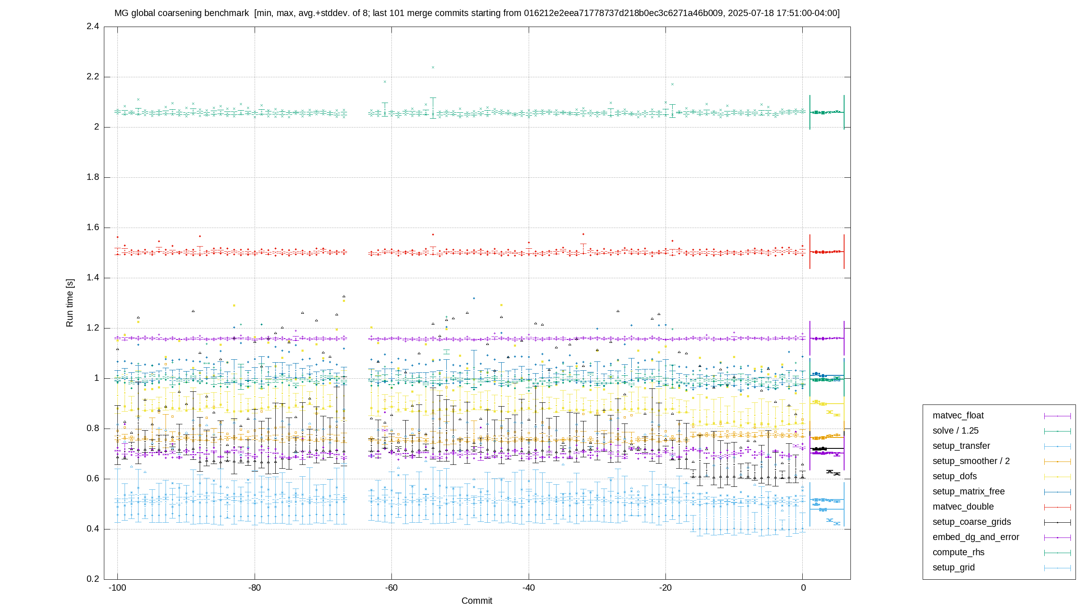
Task: Click the Run time [s] axis label
Action: pos(70,303)
